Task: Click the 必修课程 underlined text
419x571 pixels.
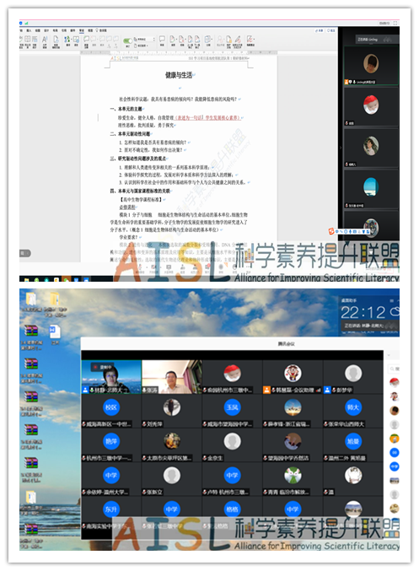Action: click(x=127, y=207)
